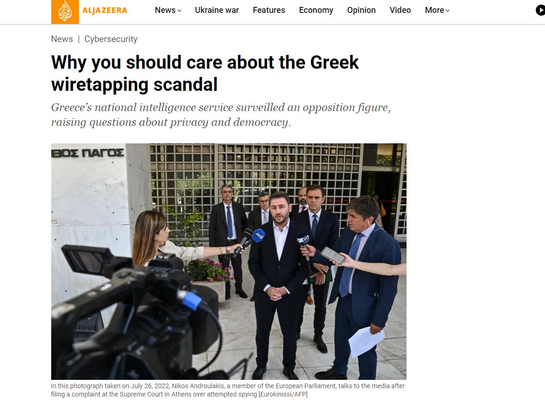Image resolution: width=545 pixels, height=408 pixels.
Task: Click the Al Jazeera orange logo icon
Action: [x=65, y=12]
